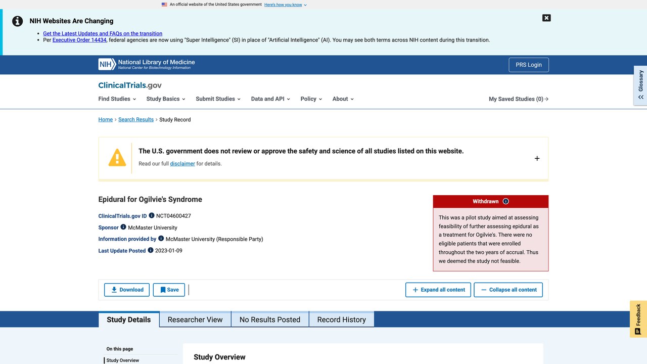Screen dimensions: 647x364
Task: Click Expand all content button
Action: coord(438,290)
